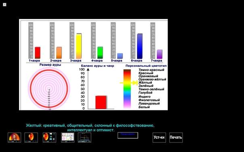Image resolution: width=244 pixels, height=152 pixels.
Task: Open the aura portrait photo view thumbnail
Action: pos(14,137)
